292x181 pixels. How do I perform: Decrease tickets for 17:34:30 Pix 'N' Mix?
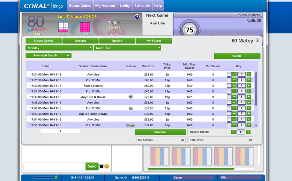click(234, 91)
